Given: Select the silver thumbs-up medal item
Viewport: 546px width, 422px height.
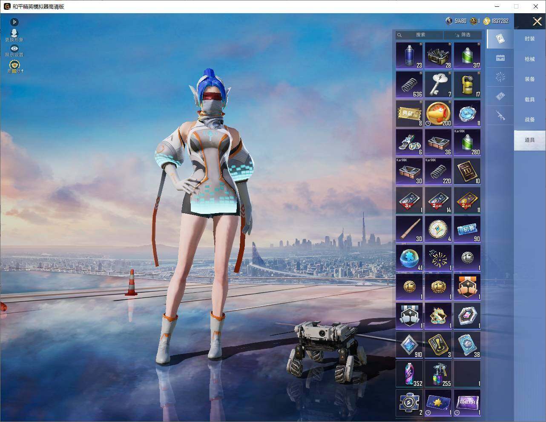Looking at the screenshot, I should [409, 316].
